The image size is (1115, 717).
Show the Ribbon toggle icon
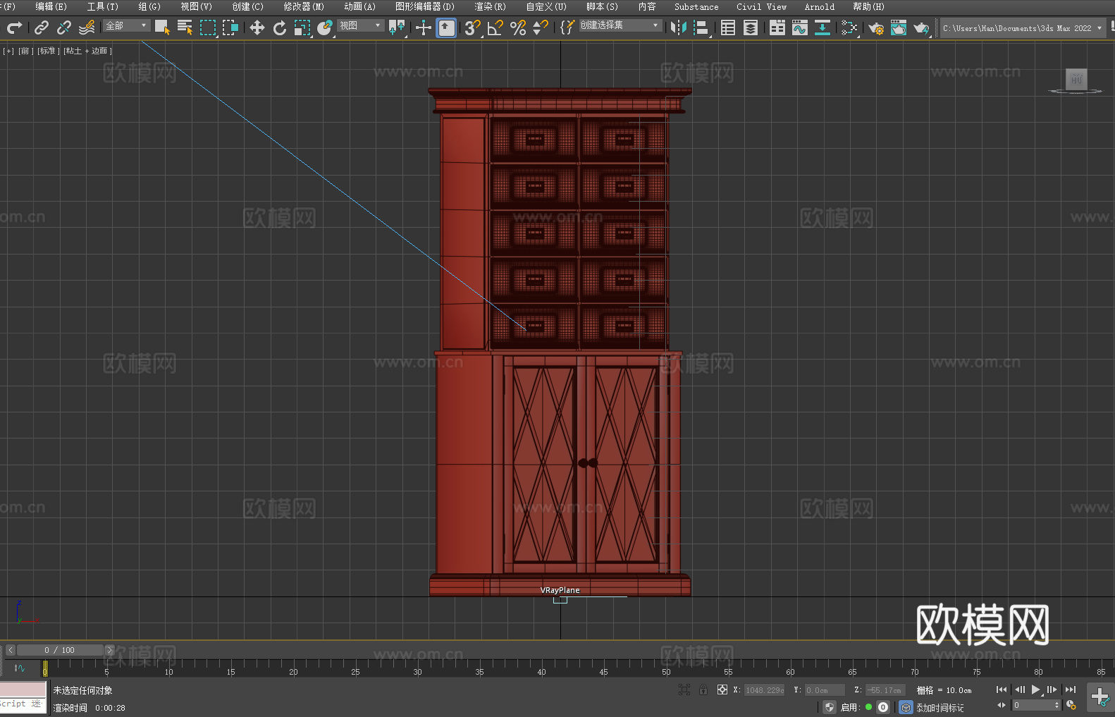(x=777, y=27)
